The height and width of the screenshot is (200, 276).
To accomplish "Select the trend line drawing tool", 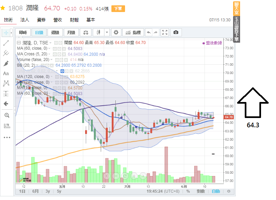I will point(6,43).
